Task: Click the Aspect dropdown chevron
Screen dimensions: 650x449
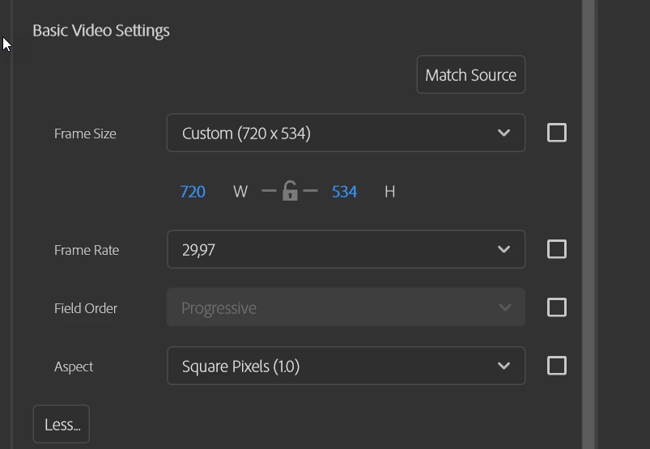Action: point(503,366)
